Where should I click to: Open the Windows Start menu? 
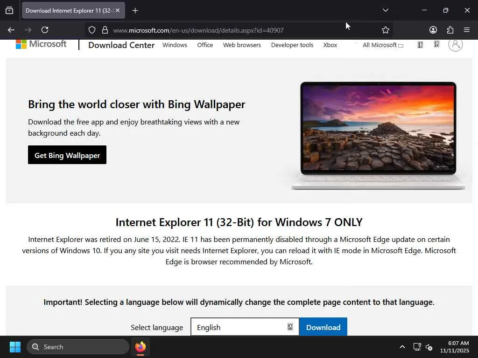[x=15, y=347]
